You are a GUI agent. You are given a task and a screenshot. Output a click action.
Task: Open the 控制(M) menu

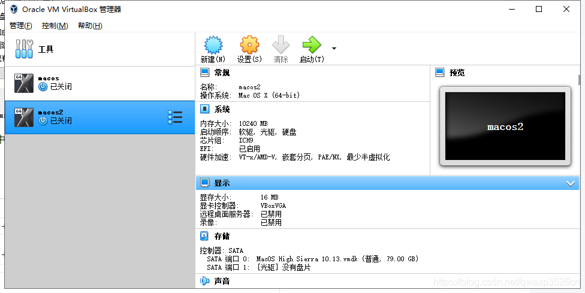pos(55,25)
